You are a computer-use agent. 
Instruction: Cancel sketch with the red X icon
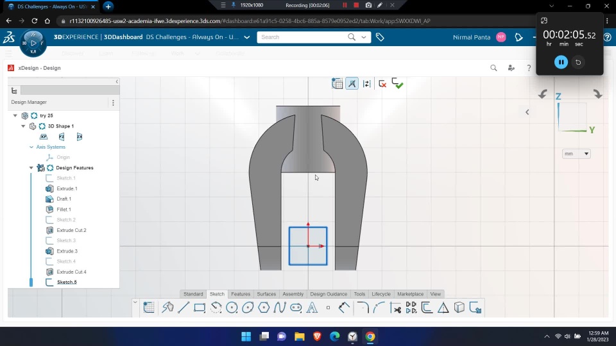(382, 83)
